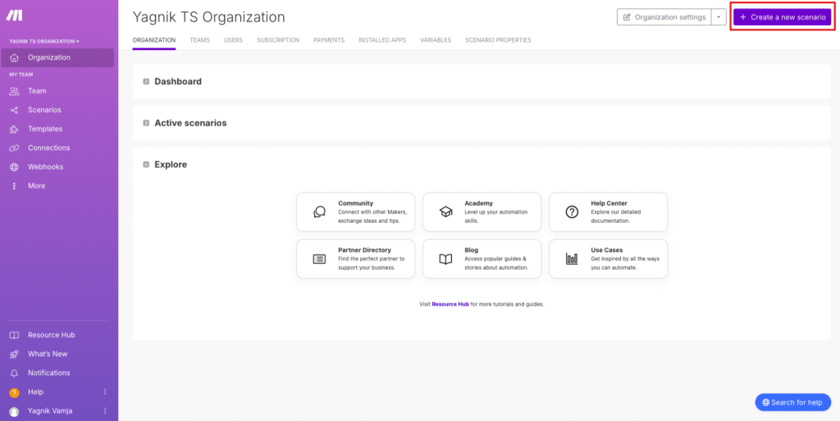The height and width of the screenshot is (421, 840).
Task: Click the Team people icon
Action: [15, 92]
